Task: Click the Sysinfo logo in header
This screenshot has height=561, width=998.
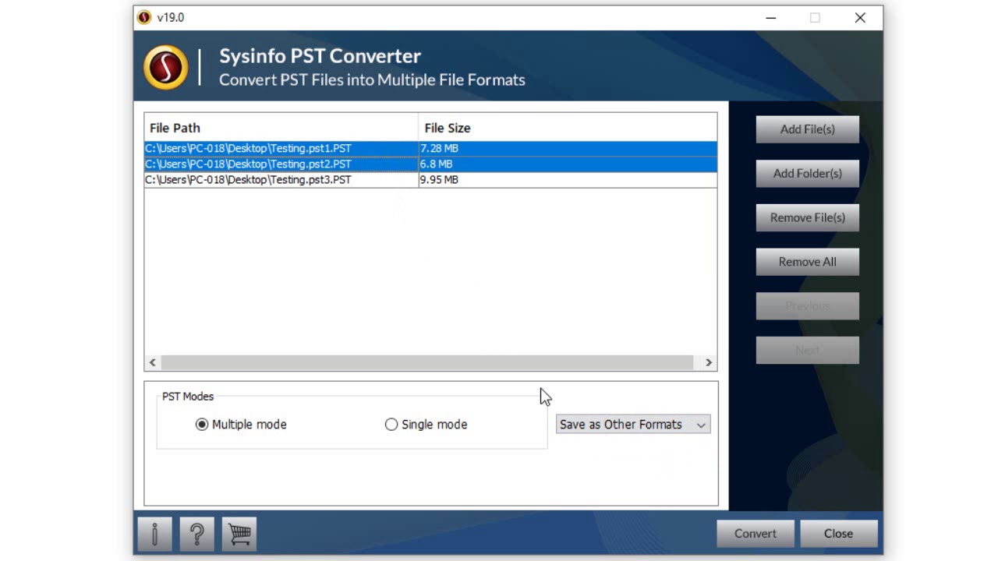Action: point(165,67)
